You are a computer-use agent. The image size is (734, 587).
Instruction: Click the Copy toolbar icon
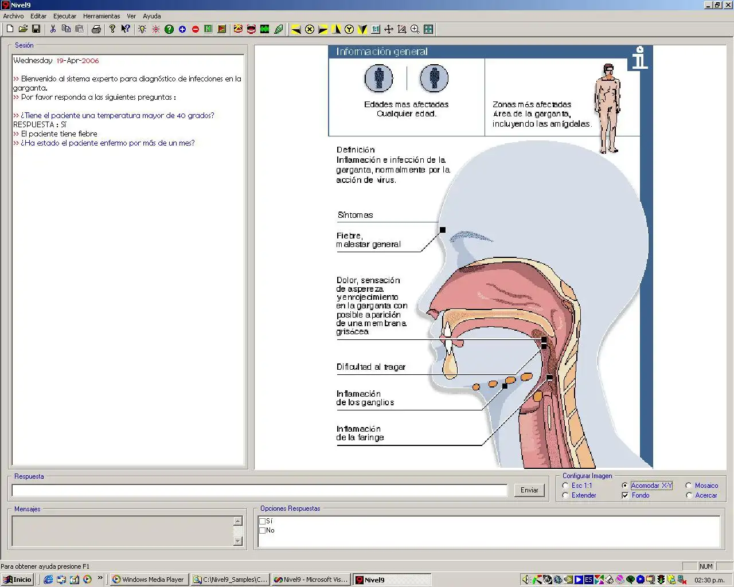[x=66, y=29]
